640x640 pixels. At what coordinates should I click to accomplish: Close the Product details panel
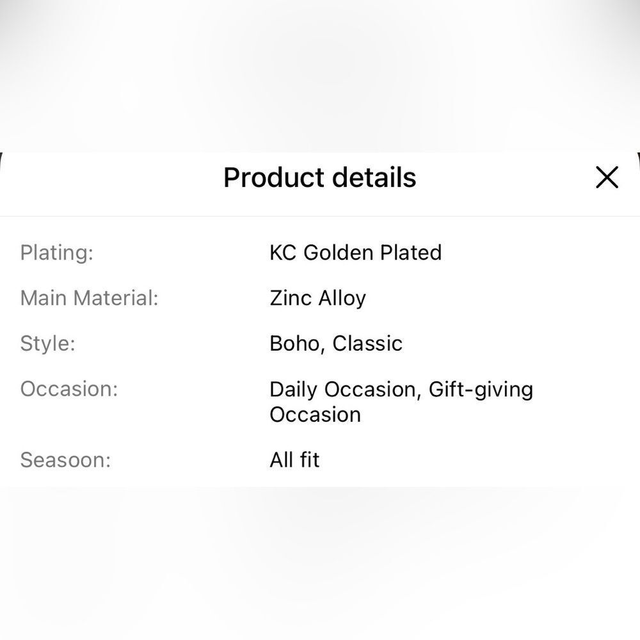coord(607,177)
